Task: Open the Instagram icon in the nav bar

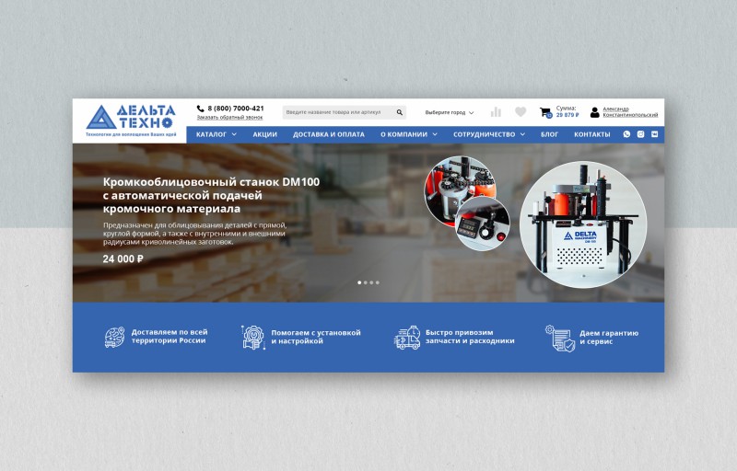Action: click(640, 134)
